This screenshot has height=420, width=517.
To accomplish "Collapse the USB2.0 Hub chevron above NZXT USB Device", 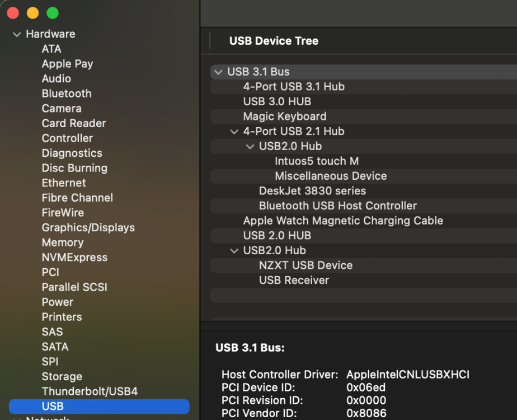I will tap(234, 250).
